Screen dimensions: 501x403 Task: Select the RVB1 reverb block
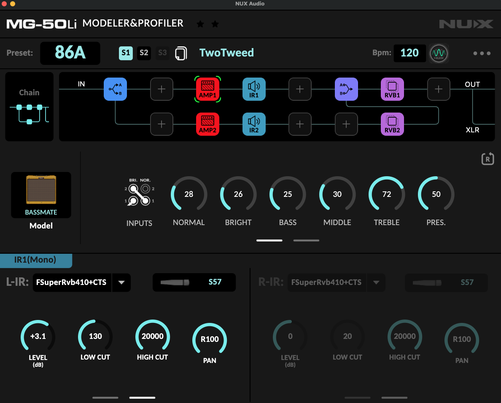392,89
